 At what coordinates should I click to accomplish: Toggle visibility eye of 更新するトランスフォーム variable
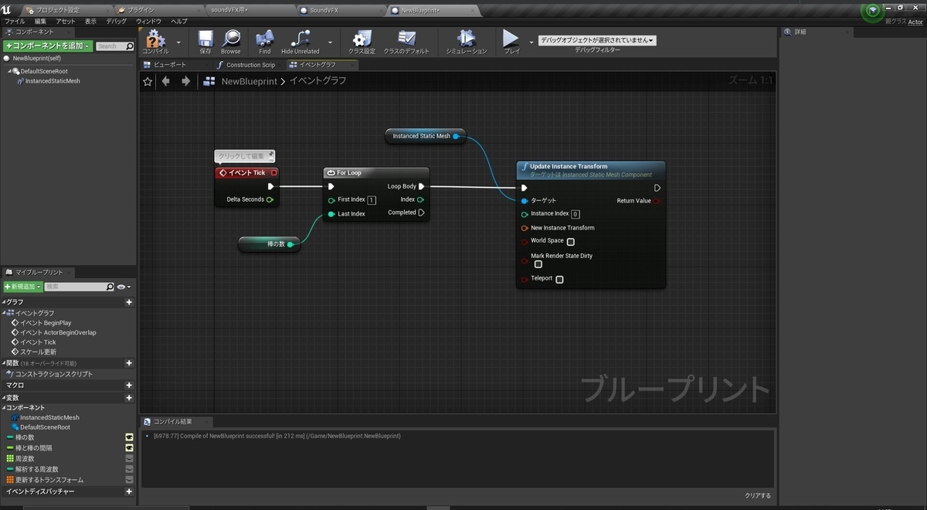click(129, 480)
